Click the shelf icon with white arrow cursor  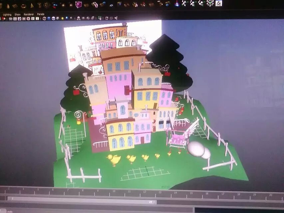click(x=95, y=4)
